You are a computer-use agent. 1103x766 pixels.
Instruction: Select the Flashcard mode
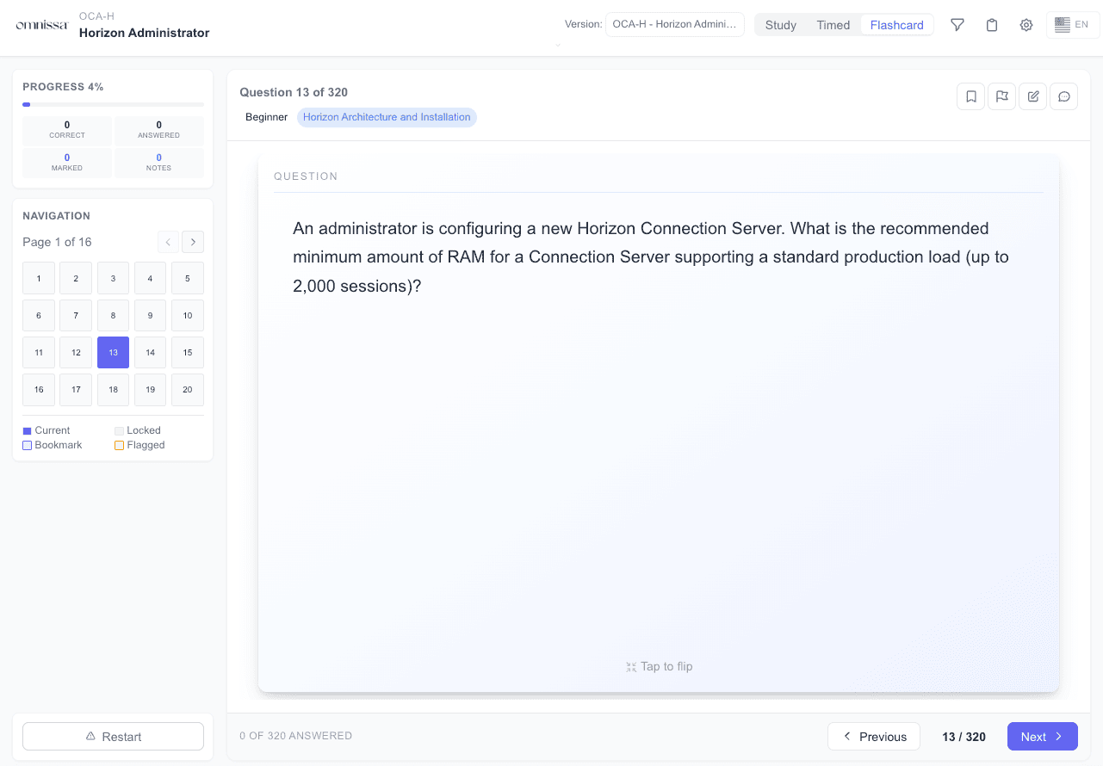point(895,25)
